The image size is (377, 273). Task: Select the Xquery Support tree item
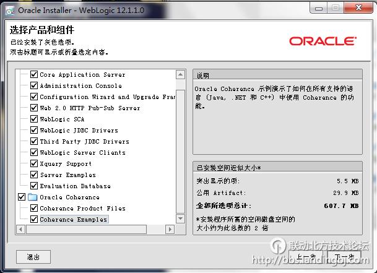point(66,164)
